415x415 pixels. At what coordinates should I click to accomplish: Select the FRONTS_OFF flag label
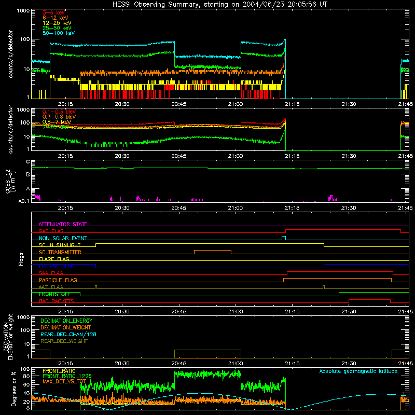point(55,294)
